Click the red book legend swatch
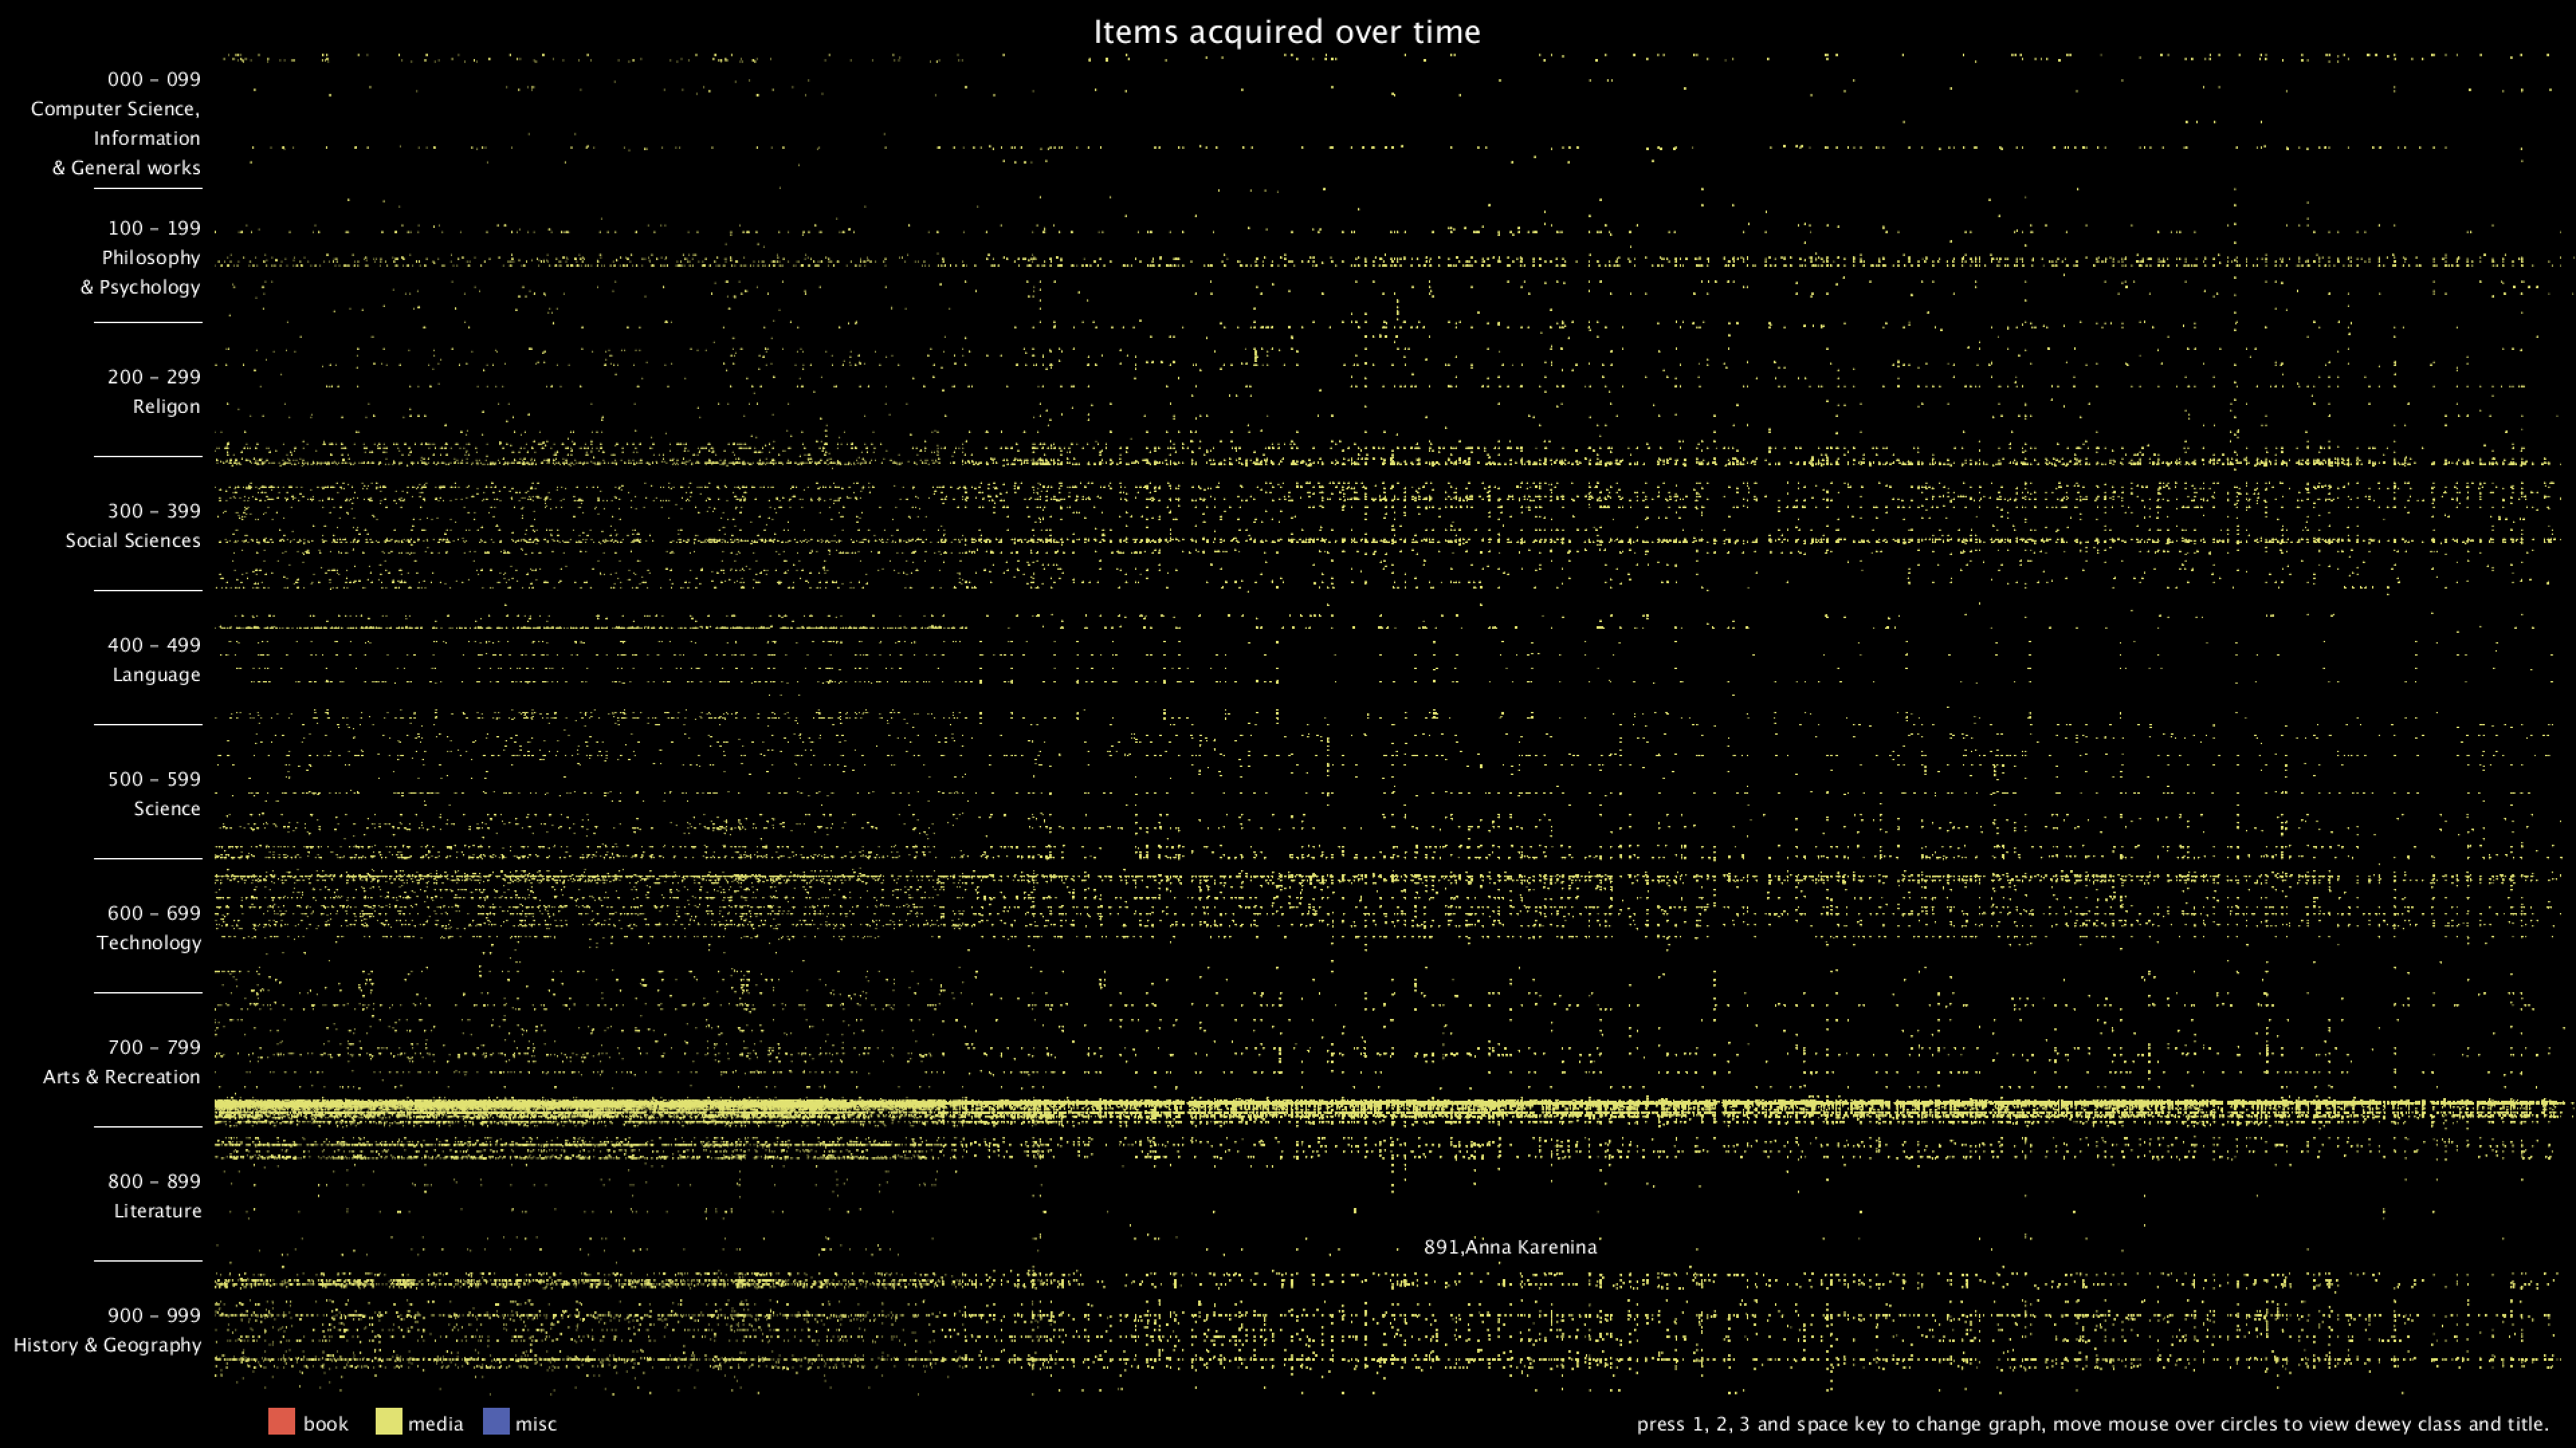 point(281,1421)
